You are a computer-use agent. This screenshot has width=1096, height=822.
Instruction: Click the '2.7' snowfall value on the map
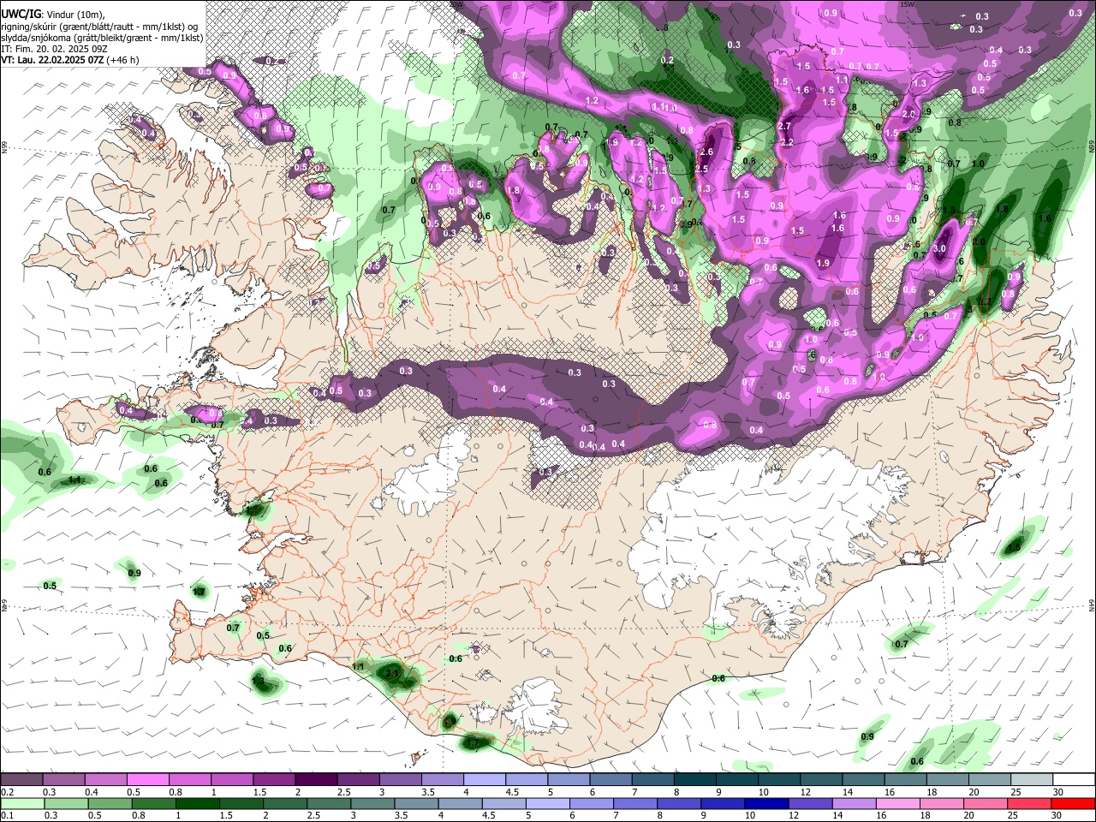click(784, 126)
